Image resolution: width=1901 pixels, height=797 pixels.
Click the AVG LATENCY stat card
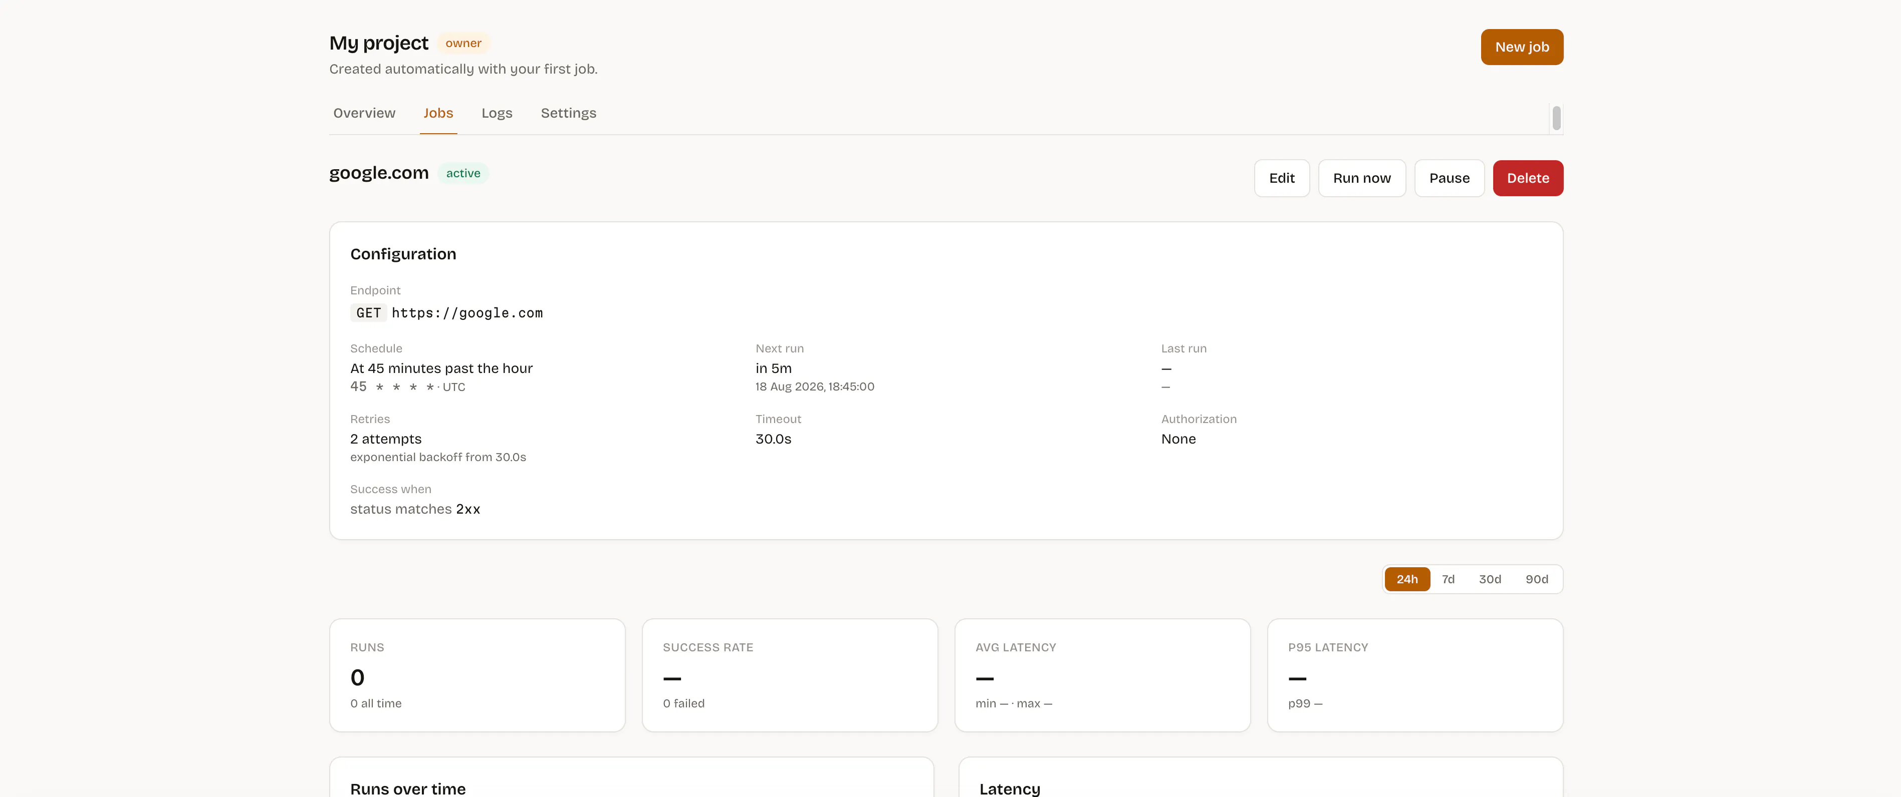(1102, 675)
